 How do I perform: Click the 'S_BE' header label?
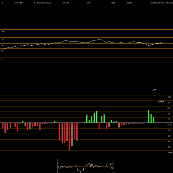129,3
